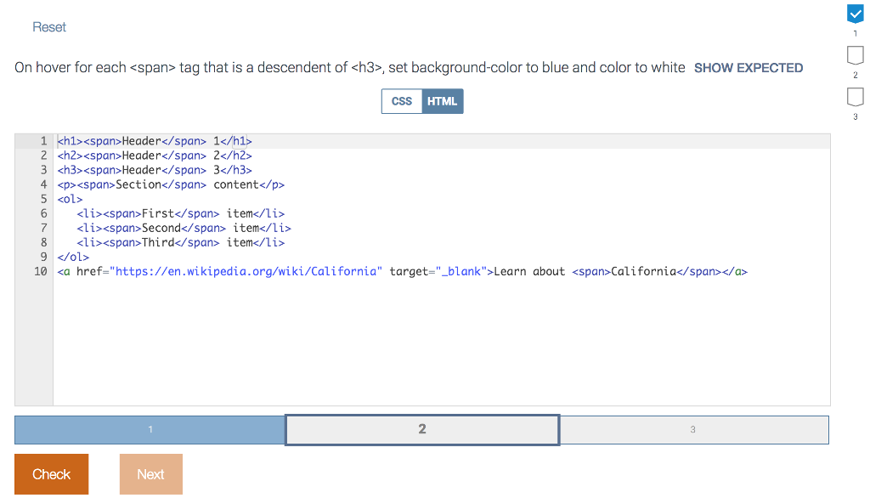Check the checkbox for task 3
Viewport: 870px width, 498px height.
tap(856, 96)
